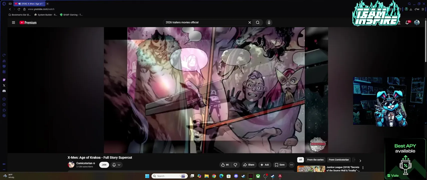Viewport: 427px width, 180px height.
Task: Open BAMF-Gaming bookmark
Action: [x=71, y=15]
